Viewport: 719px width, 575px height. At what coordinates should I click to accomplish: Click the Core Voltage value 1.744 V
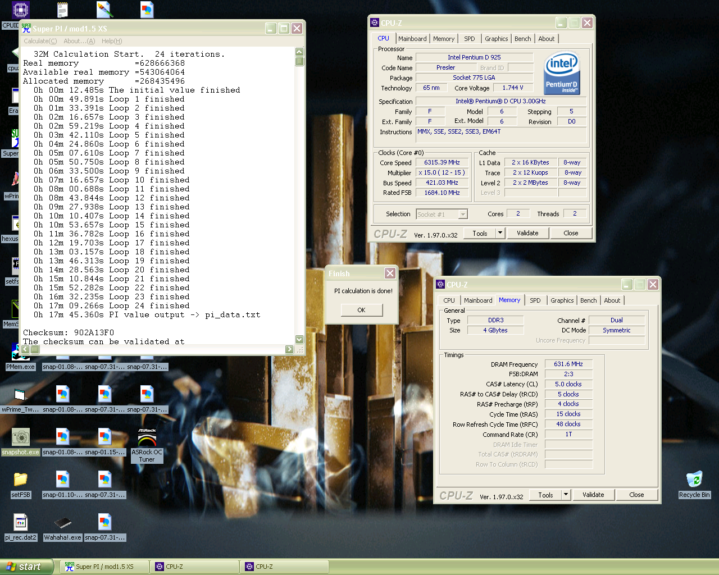coord(513,88)
